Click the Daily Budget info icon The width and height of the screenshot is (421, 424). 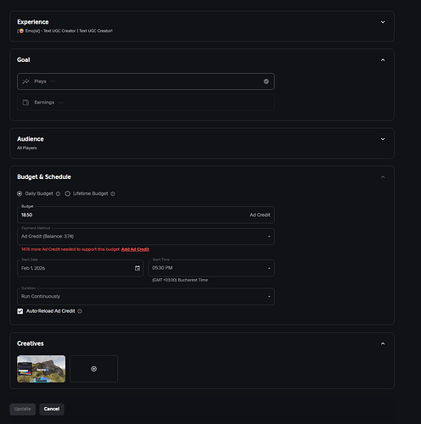tap(58, 193)
